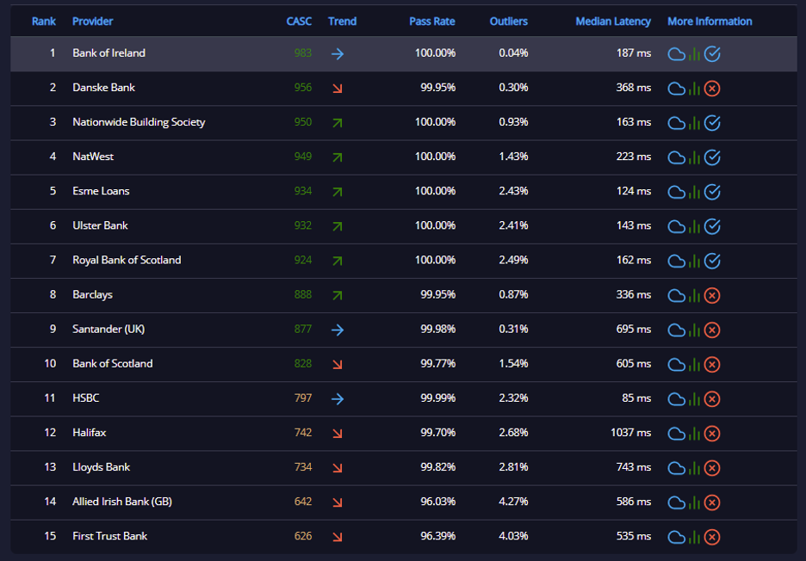The height and width of the screenshot is (561, 806).
Task: Open cloud icon for Ulster Bank
Action: [x=676, y=226]
